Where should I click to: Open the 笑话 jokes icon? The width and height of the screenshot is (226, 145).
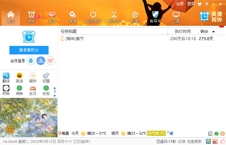pyautogui.click(x=19, y=78)
